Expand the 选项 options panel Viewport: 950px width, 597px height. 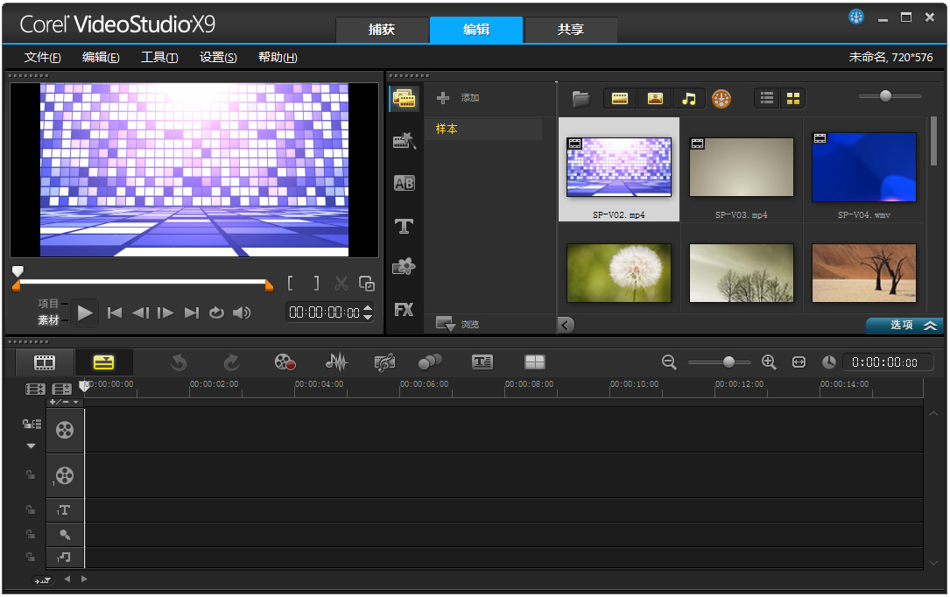pos(904,325)
